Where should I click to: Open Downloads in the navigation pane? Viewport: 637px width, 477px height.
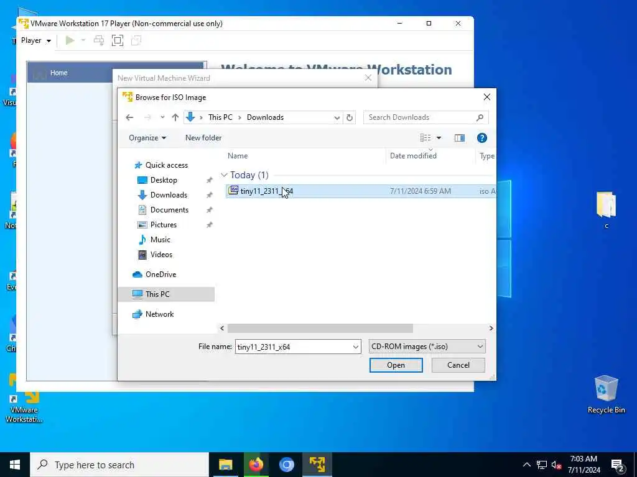[x=168, y=195]
